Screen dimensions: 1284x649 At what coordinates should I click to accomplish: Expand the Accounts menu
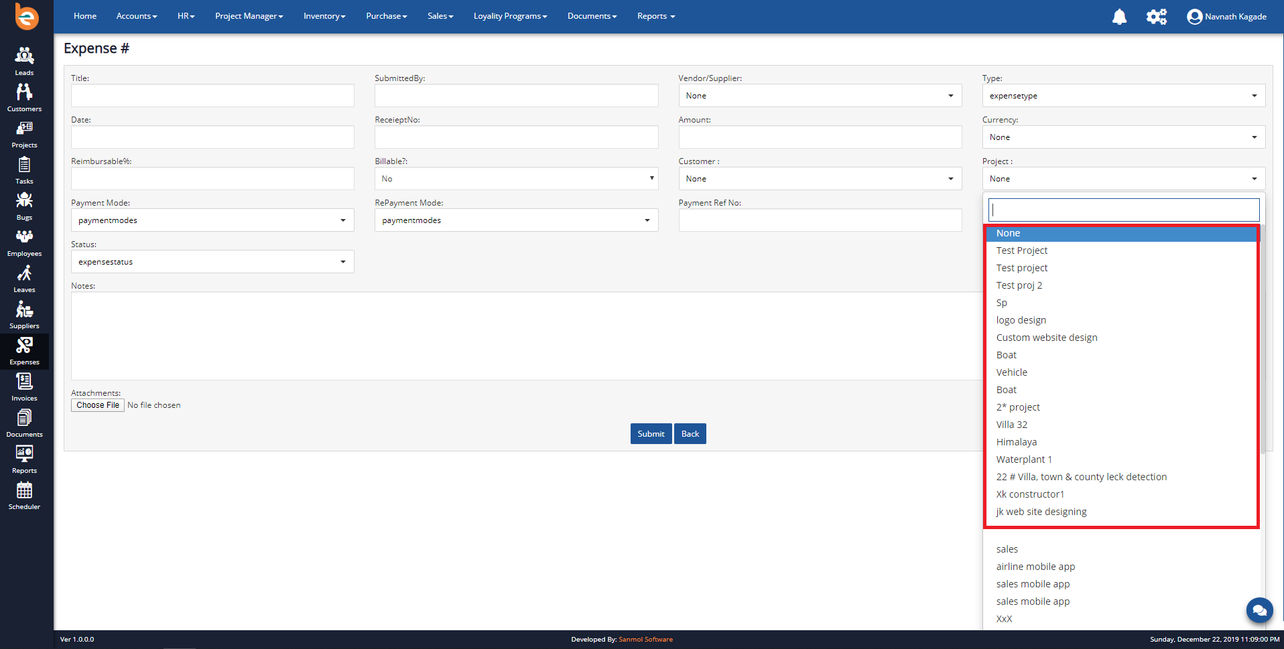pyautogui.click(x=137, y=16)
